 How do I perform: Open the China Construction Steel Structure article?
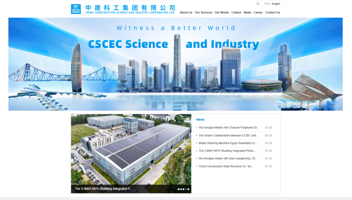[x=226, y=166]
